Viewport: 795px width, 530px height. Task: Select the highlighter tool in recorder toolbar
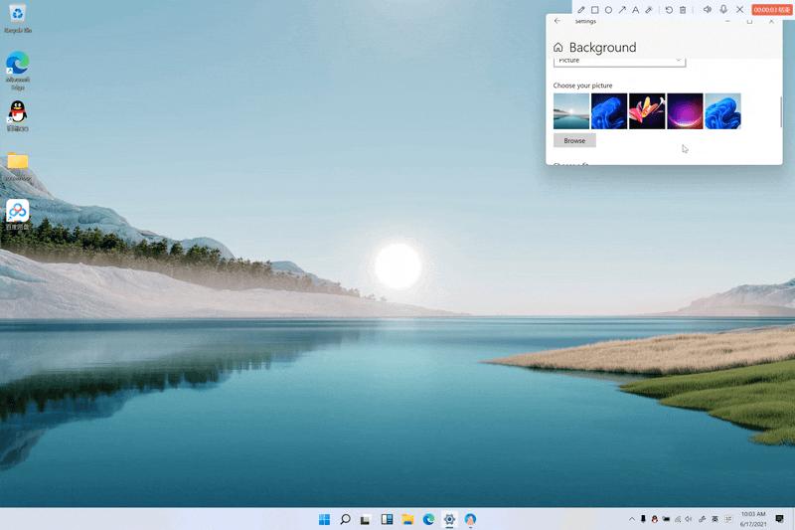pos(649,10)
